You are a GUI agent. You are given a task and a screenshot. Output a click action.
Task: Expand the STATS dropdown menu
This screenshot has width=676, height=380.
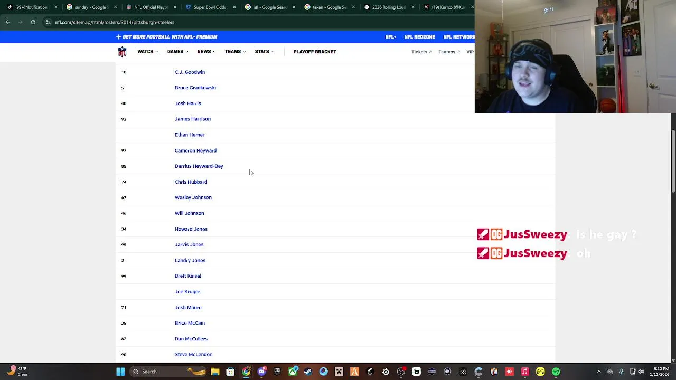(265, 52)
